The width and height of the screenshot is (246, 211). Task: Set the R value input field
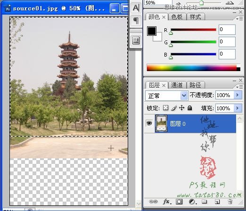pos(227,30)
